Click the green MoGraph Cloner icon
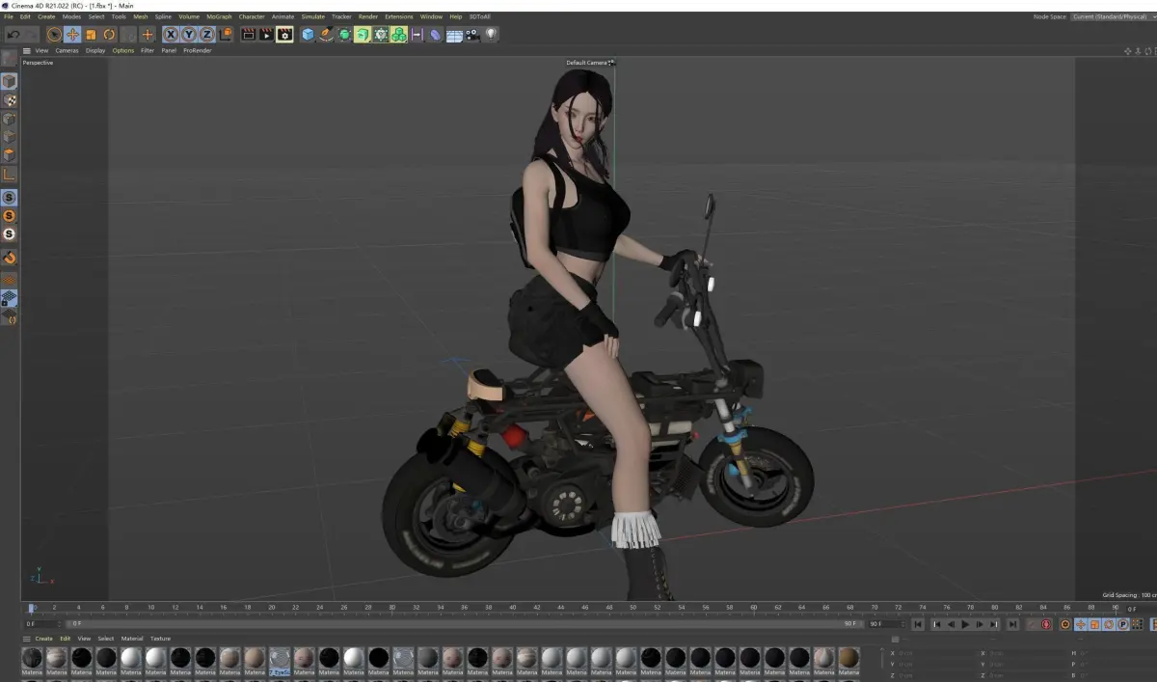The height and width of the screenshot is (682, 1157). [x=399, y=34]
